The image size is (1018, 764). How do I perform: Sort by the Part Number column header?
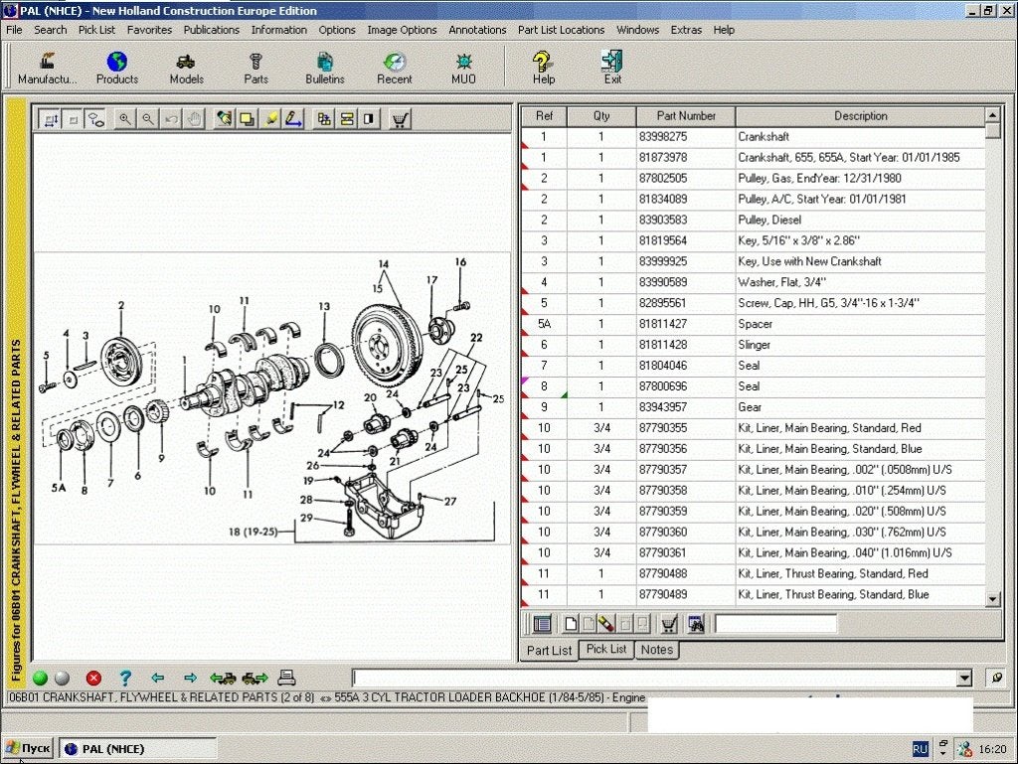pyautogui.click(x=686, y=116)
